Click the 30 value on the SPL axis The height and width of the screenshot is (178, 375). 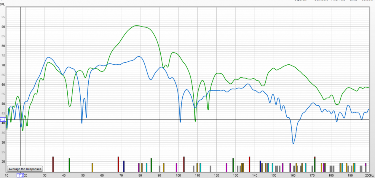click(x=3, y=142)
